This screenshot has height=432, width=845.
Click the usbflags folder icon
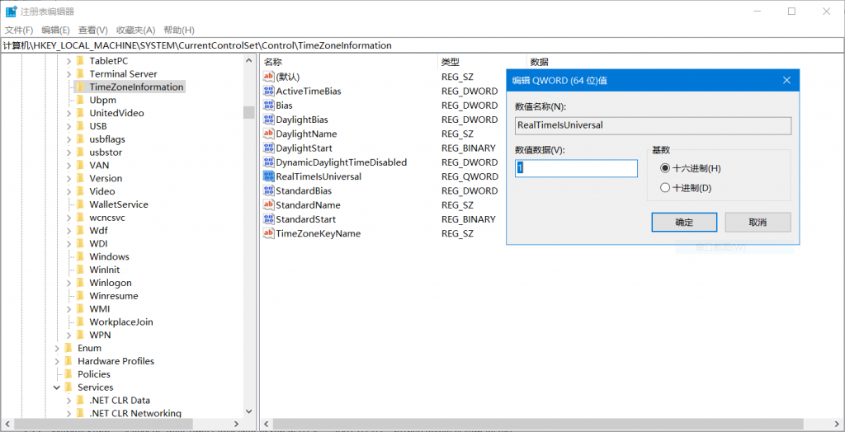[80, 139]
